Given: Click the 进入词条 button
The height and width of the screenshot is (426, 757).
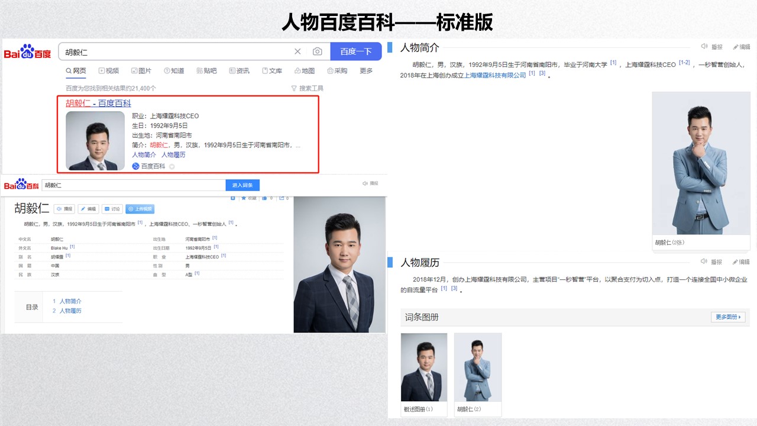Looking at the screenshot, I should [242, 185].
